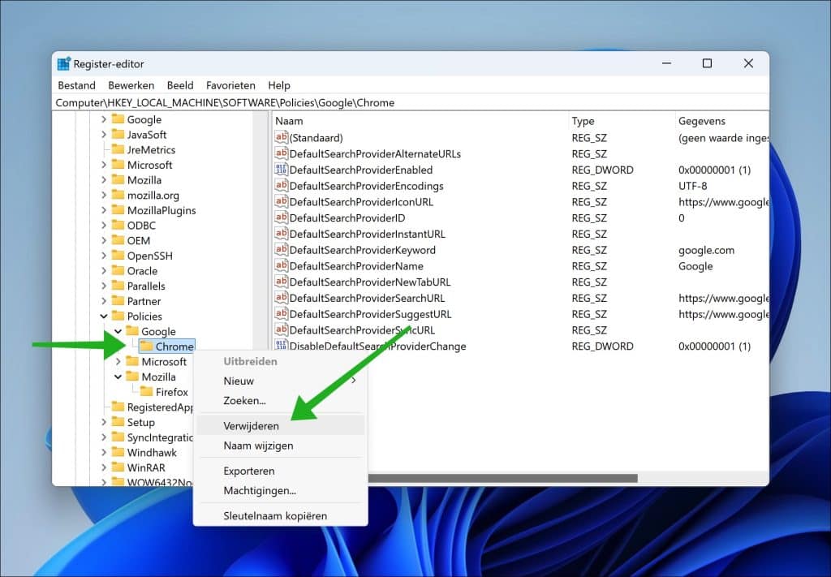Choose Verwijderen in the context menu
This screenshot has height=577, width=831.
tap(280, 425)
